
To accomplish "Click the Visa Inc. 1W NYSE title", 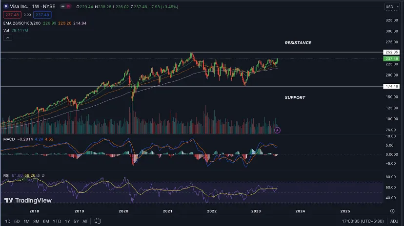I will 33,6.
